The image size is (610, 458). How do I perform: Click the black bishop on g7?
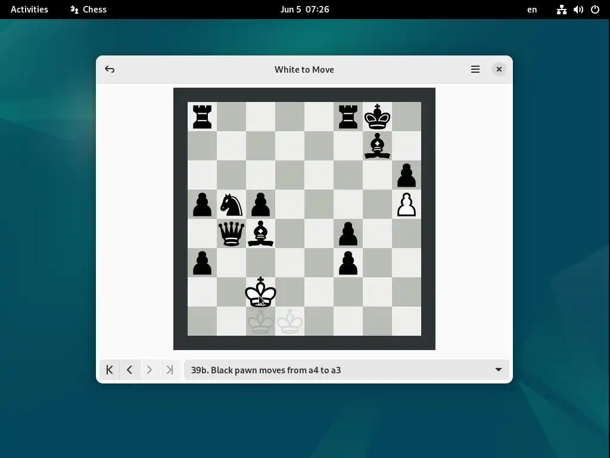(377, 146)
